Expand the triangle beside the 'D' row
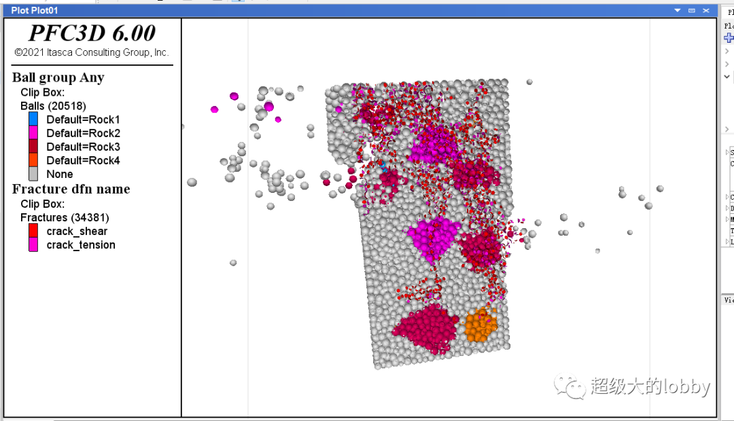The height and width of the screenshot is (421, 734). 727,208
